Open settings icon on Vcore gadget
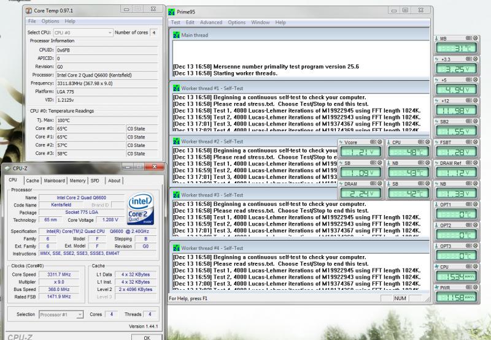Image resolution: width=491 pixels, height=340 pixels. coord(373,142)
